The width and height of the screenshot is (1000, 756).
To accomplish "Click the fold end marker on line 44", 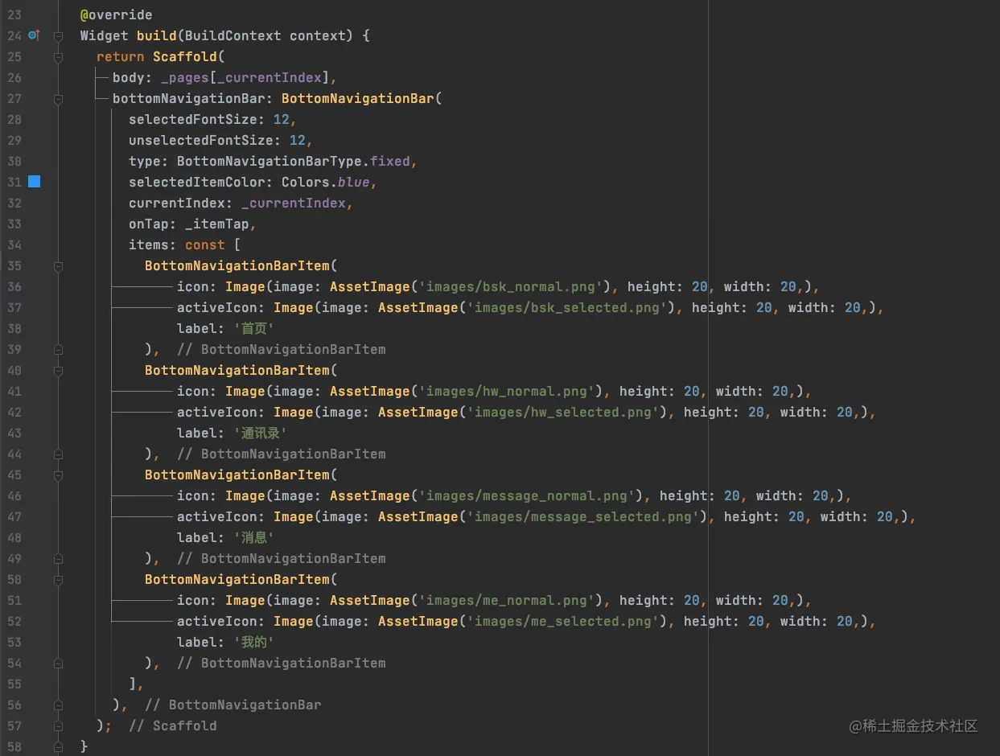I will tap(58, 454).
